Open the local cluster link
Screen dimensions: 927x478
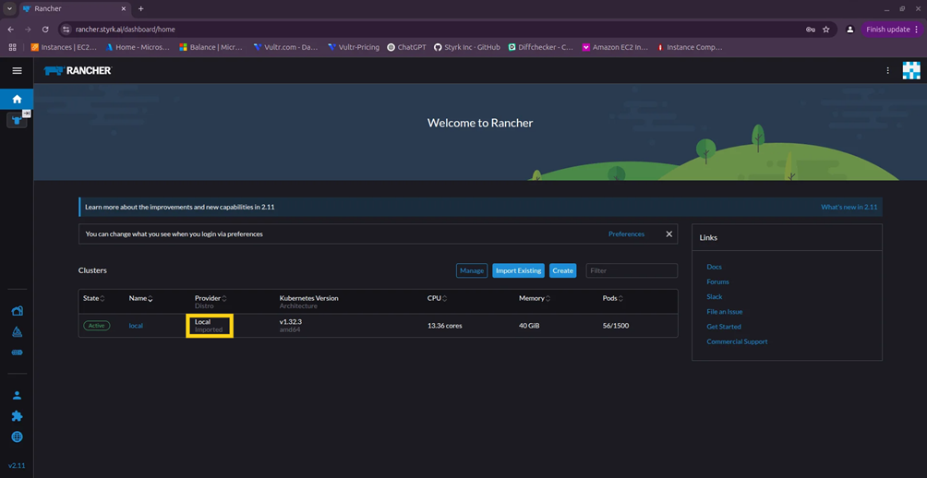coord(136,326)
